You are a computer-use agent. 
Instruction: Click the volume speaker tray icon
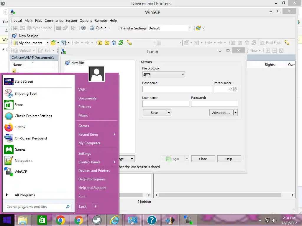coord(274,220)
